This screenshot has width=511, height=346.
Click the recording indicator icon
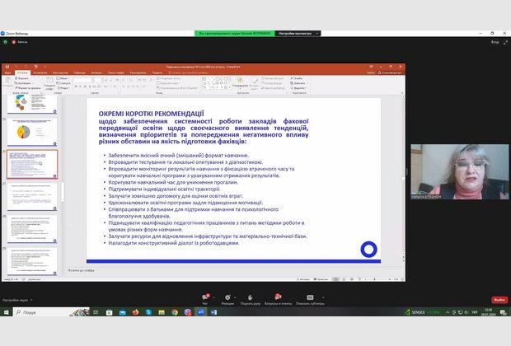[x=14, y=41]
